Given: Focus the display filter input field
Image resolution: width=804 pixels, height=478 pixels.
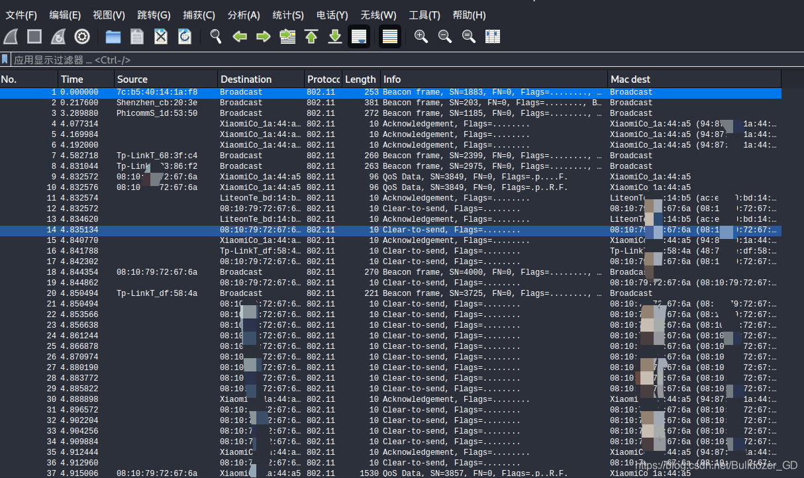Looking at the screenshot, I should pyautogui.click(x=407, y=60).
